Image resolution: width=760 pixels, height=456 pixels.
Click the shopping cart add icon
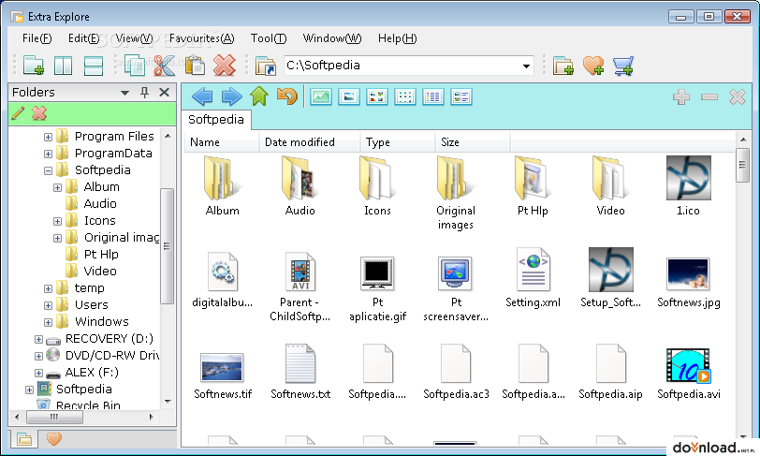point(622,66)
